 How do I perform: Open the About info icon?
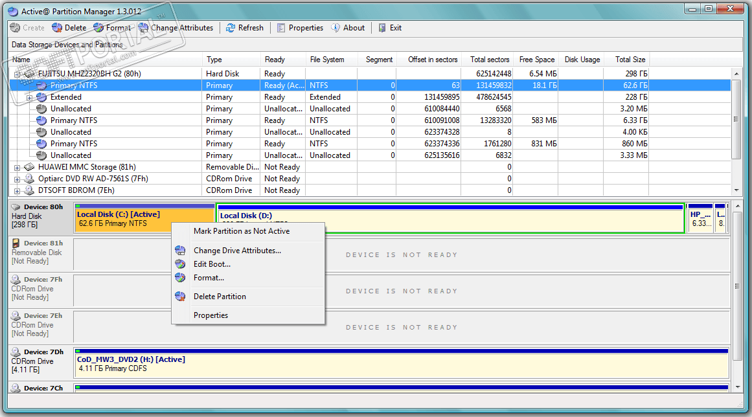336,28
